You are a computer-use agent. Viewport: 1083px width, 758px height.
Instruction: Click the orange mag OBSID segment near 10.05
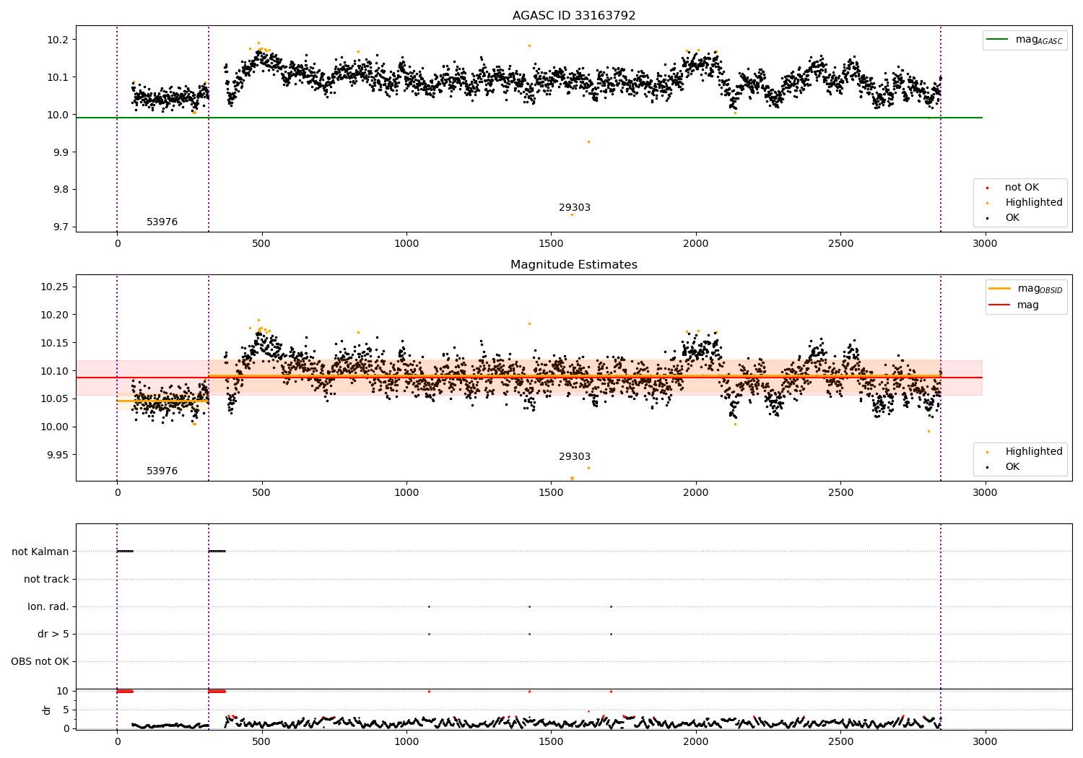162,401
